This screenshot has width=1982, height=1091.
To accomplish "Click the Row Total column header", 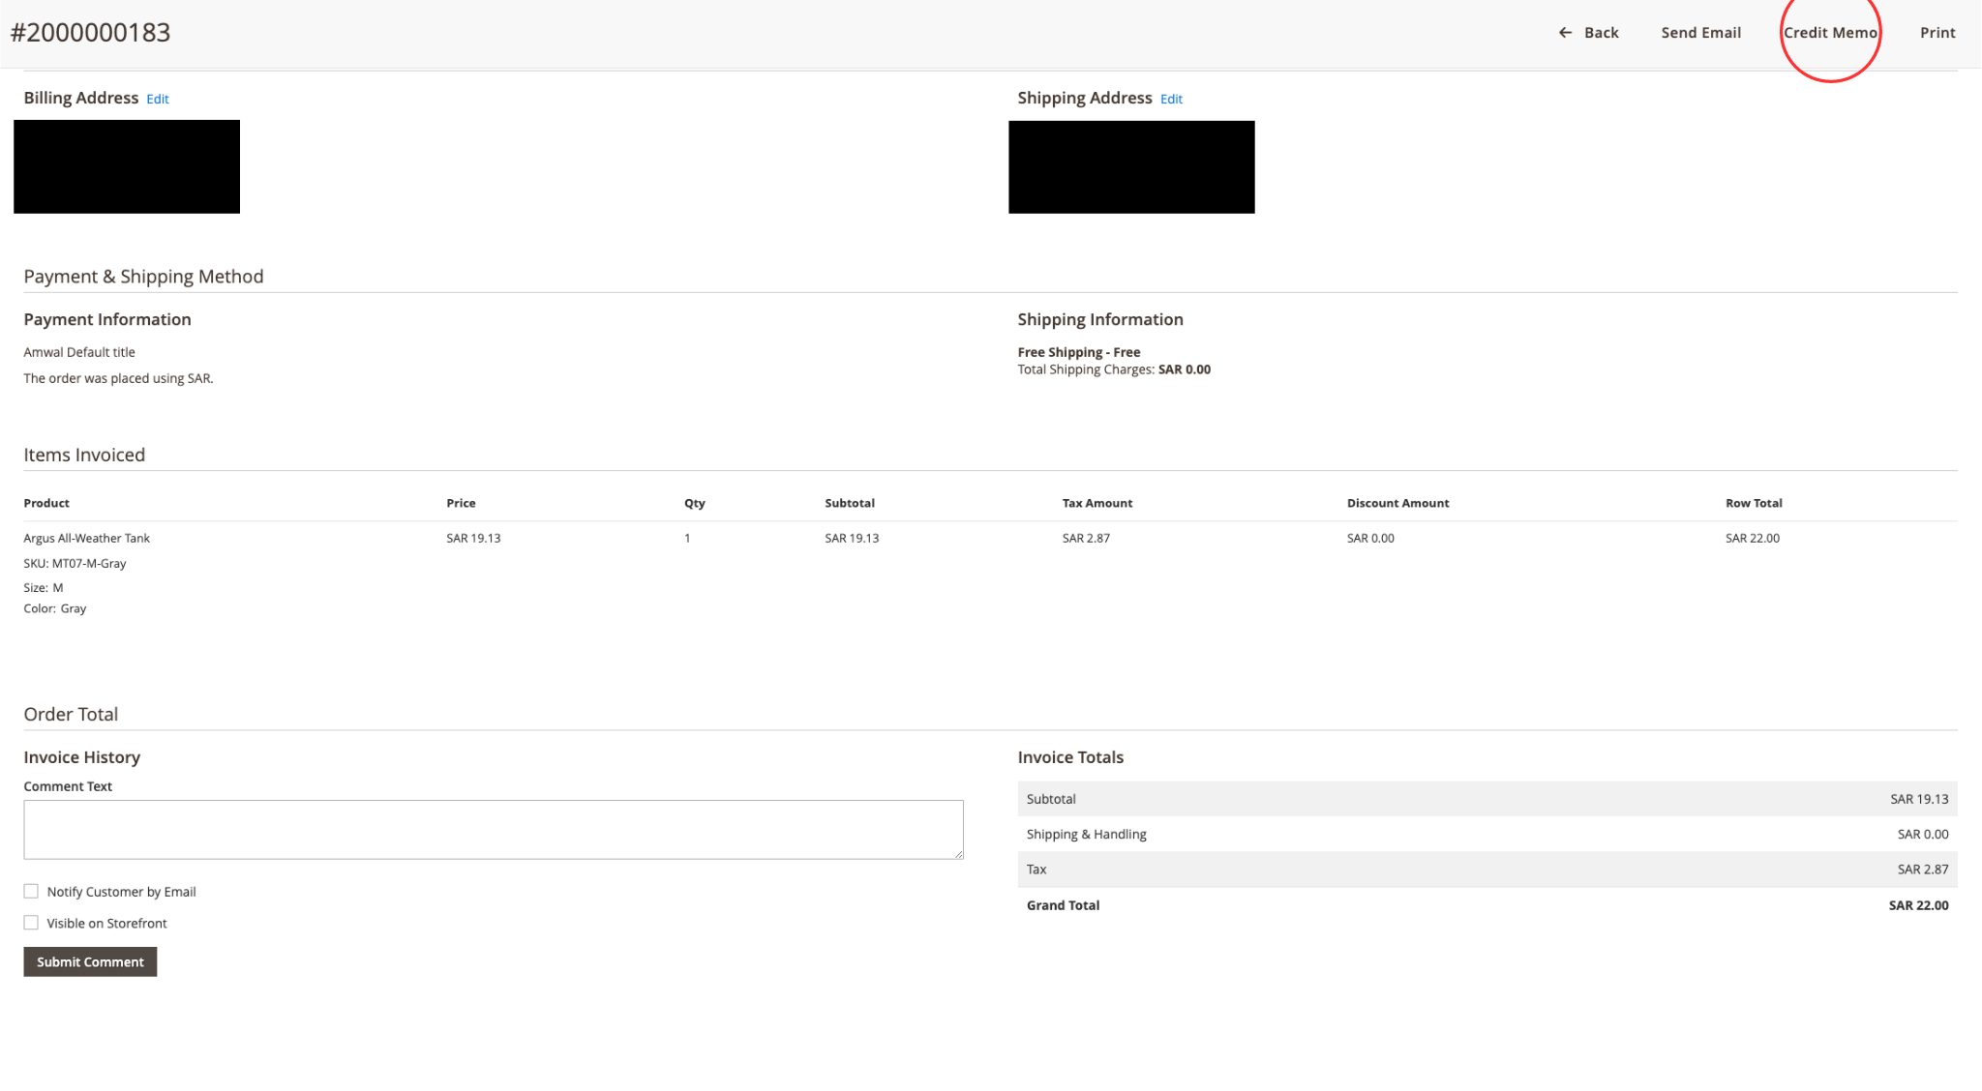I will [1753, 503].
